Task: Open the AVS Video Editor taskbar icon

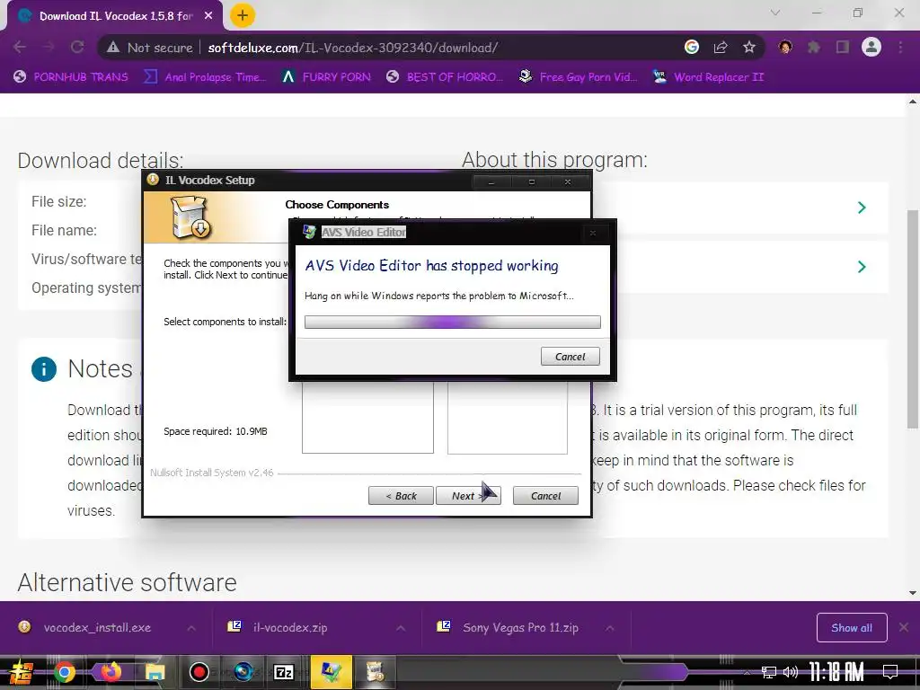Action: coord(331,672)
